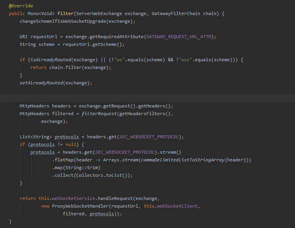The height and width of the screenshot is (228, 295).
Task: Click the "wss" string literal
Action: point(185,60)
